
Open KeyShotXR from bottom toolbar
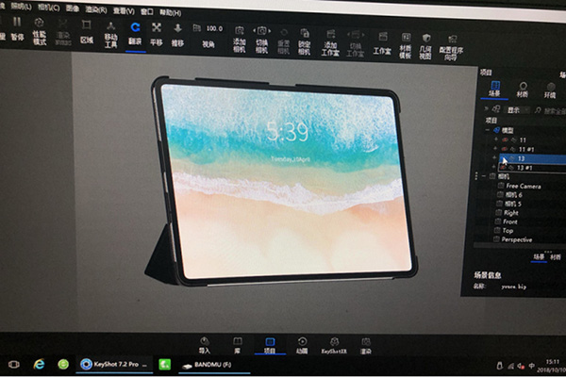tap(334, 346)
